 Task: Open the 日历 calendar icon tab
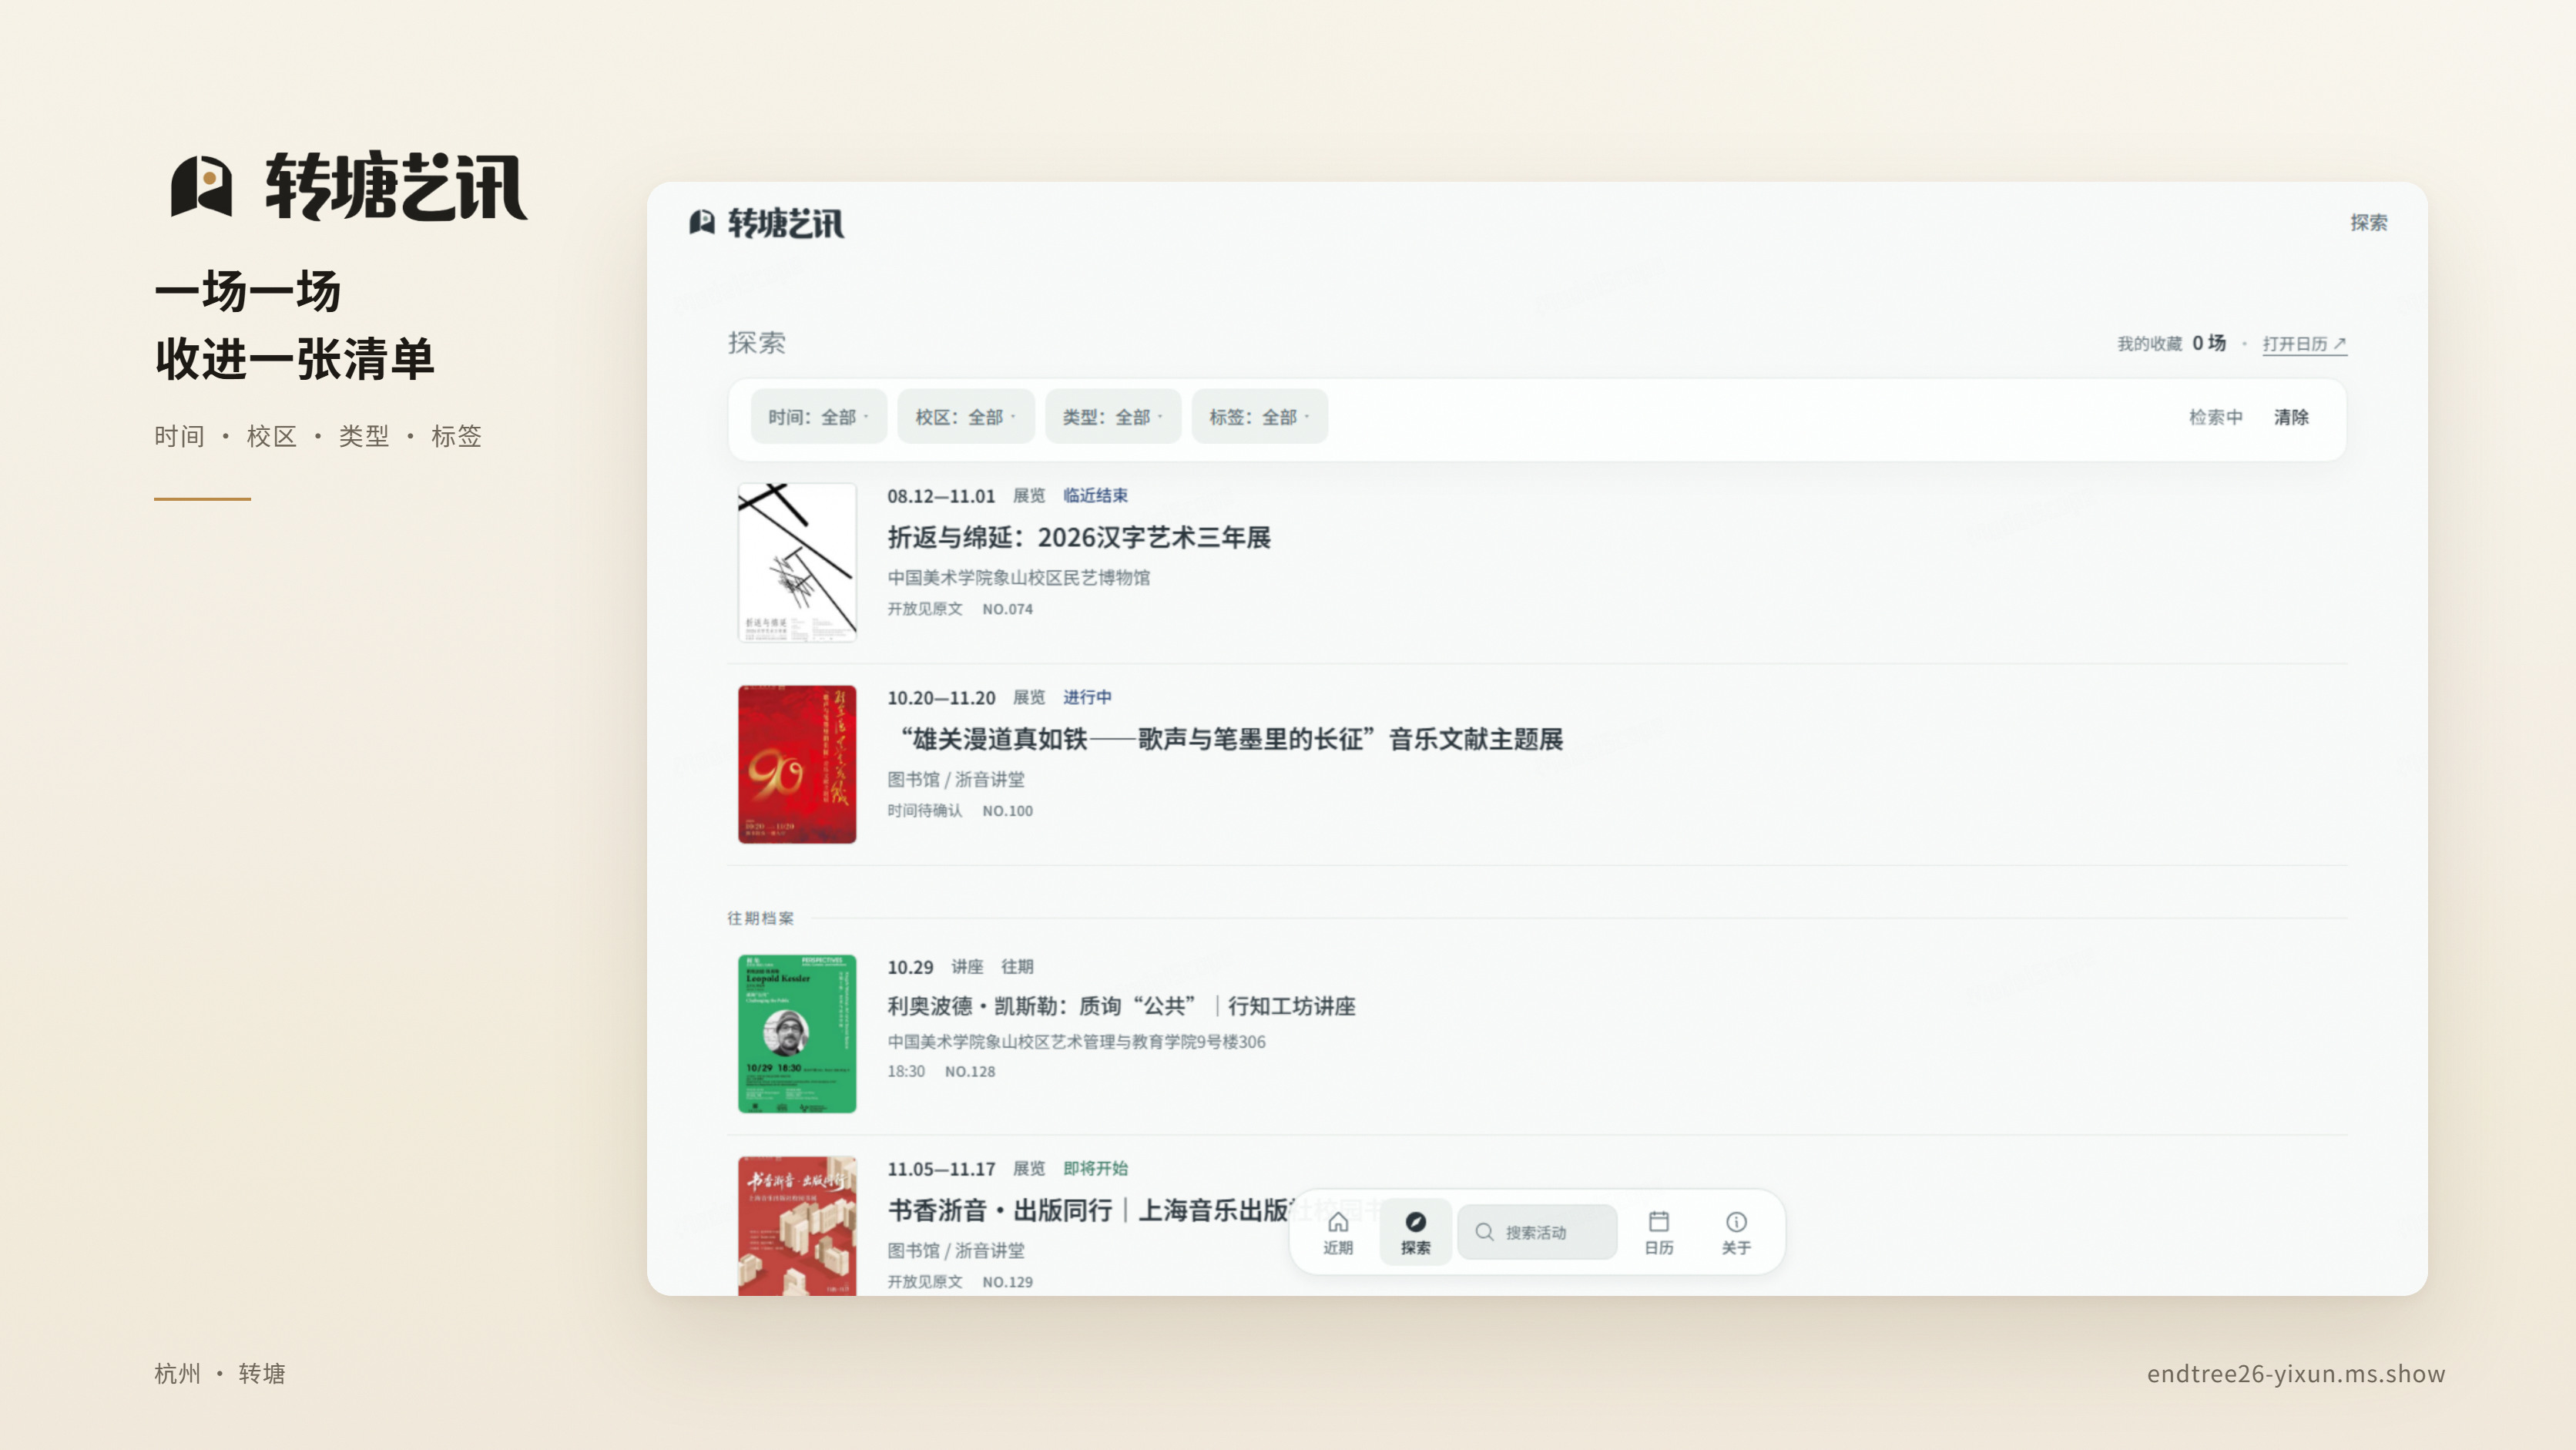[1658, 1232]
